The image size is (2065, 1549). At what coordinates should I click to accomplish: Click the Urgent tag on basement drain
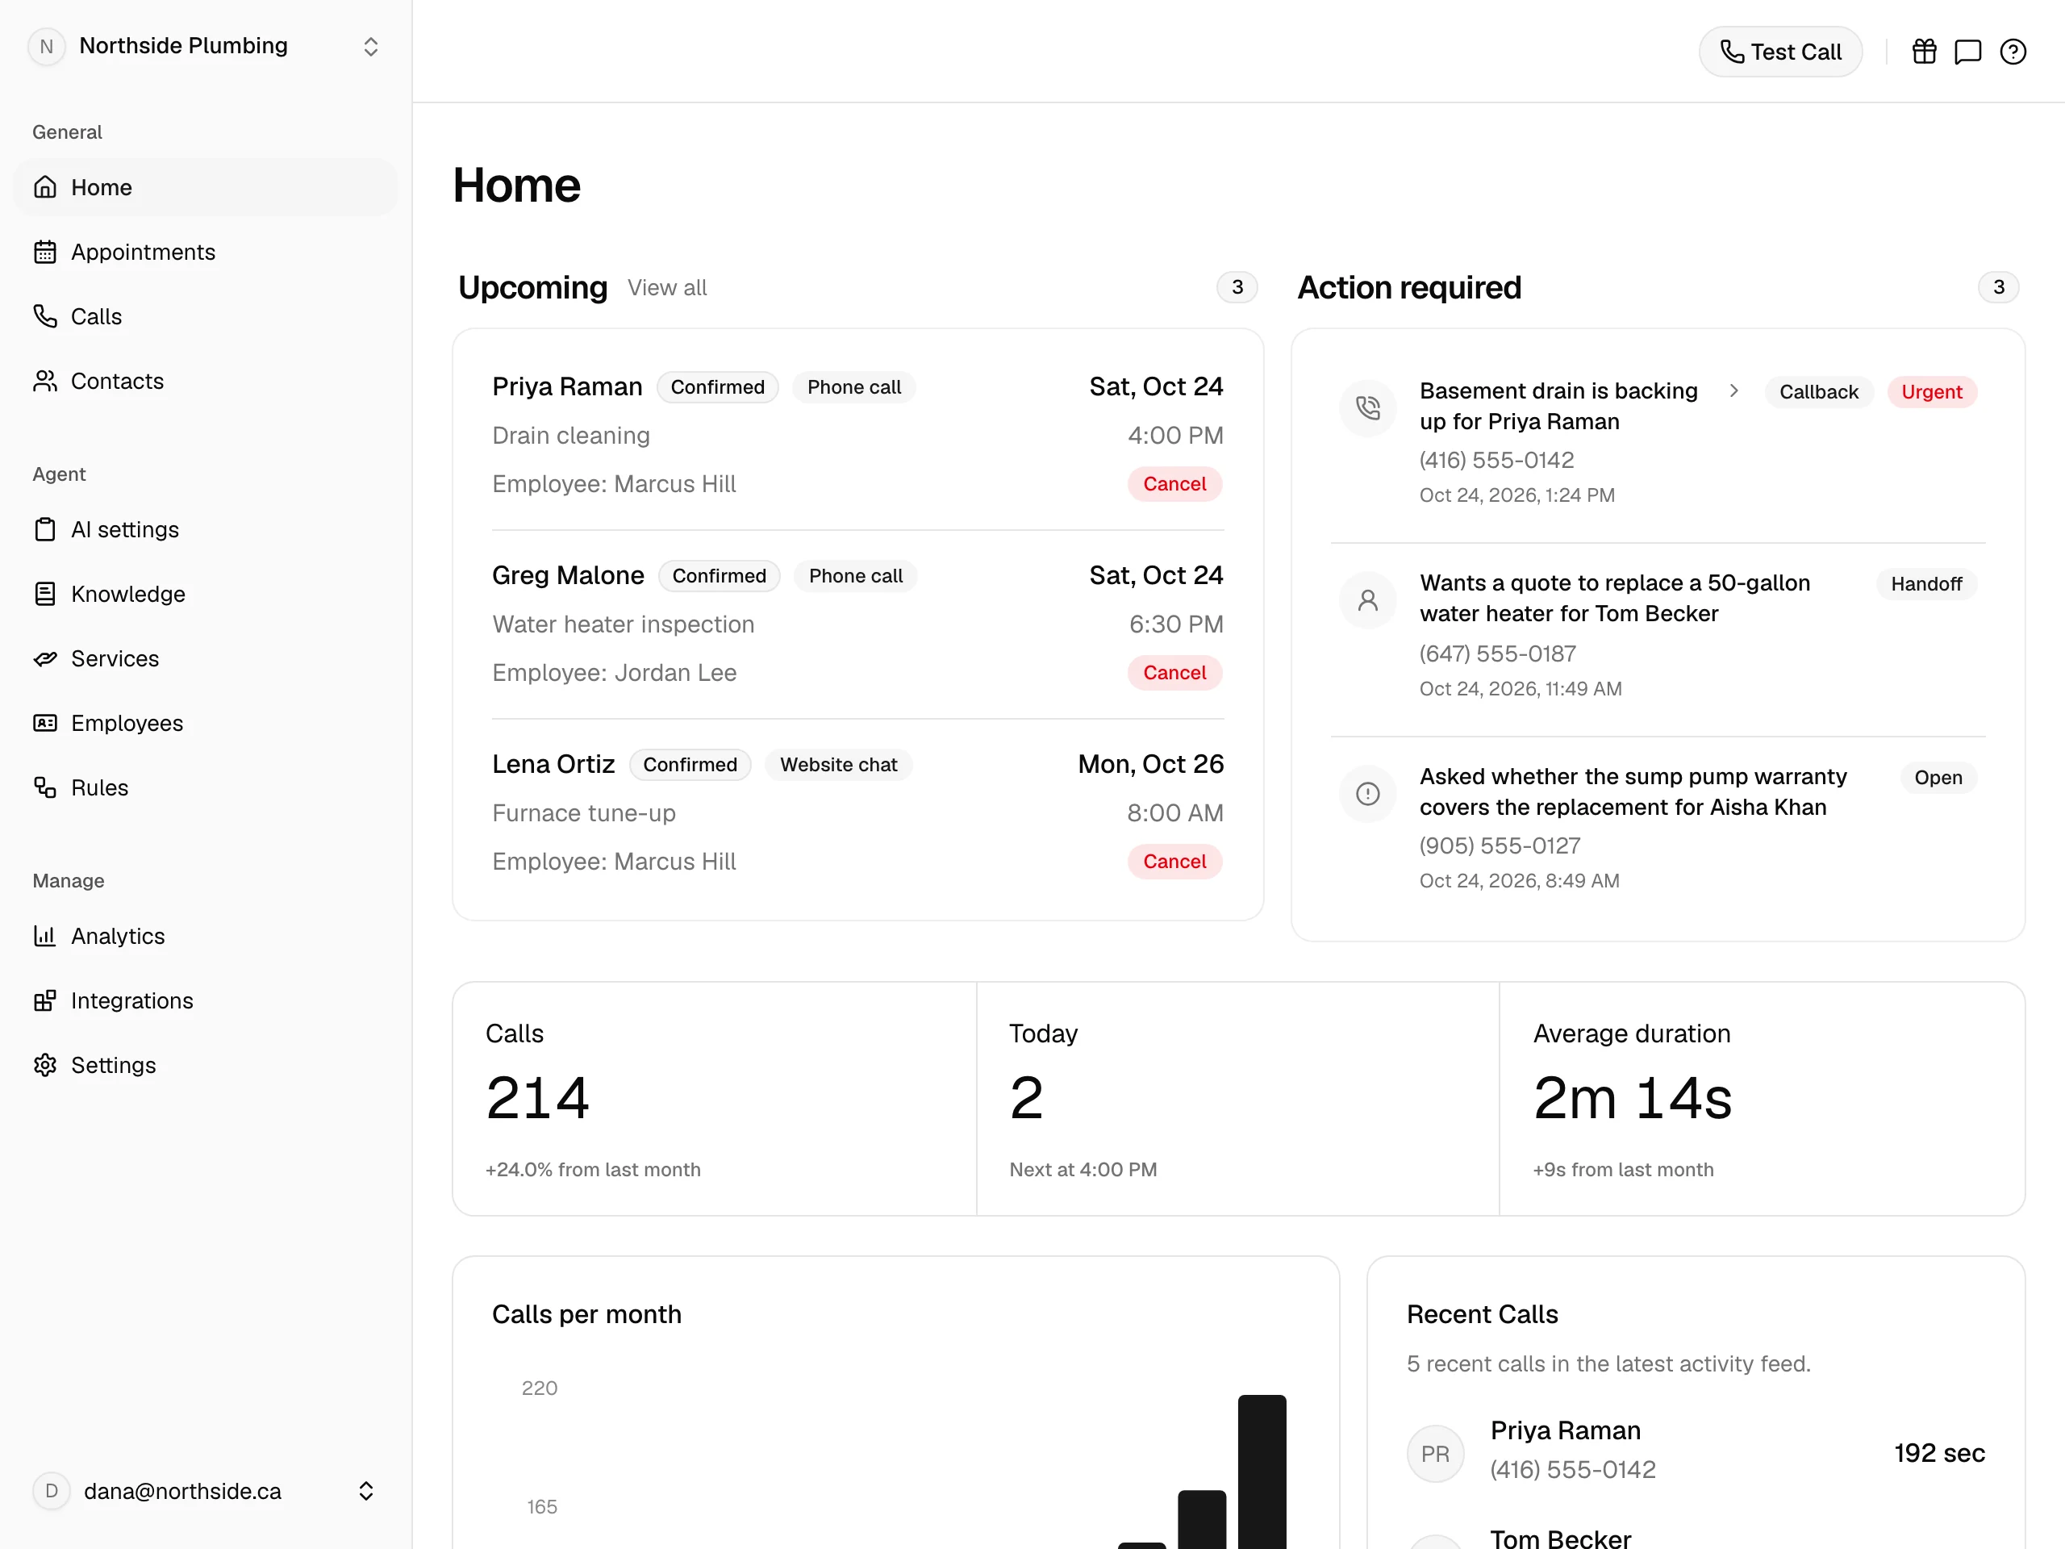1932,391
